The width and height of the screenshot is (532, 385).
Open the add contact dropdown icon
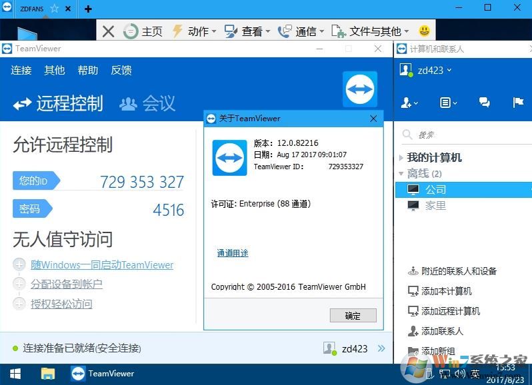409,103
